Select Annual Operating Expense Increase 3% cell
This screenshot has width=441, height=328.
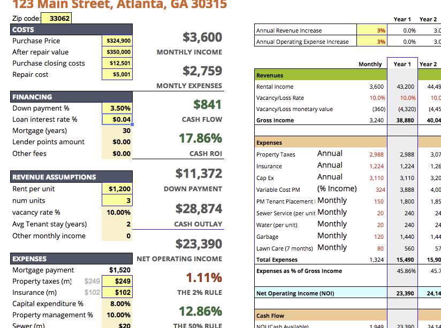(x=371, y=42)
